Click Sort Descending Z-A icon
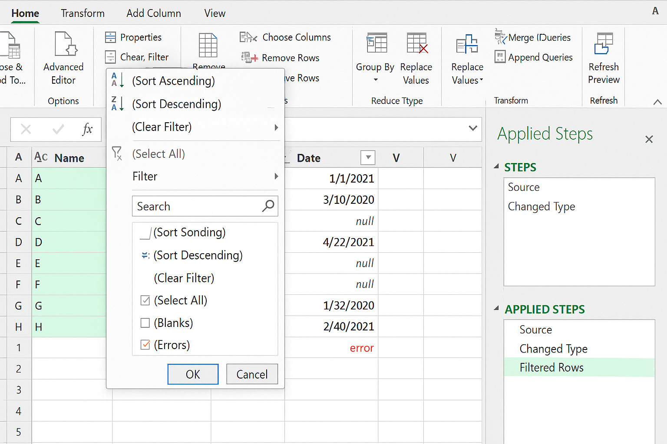This screenshot has height=444, width=667. (117, 104)
